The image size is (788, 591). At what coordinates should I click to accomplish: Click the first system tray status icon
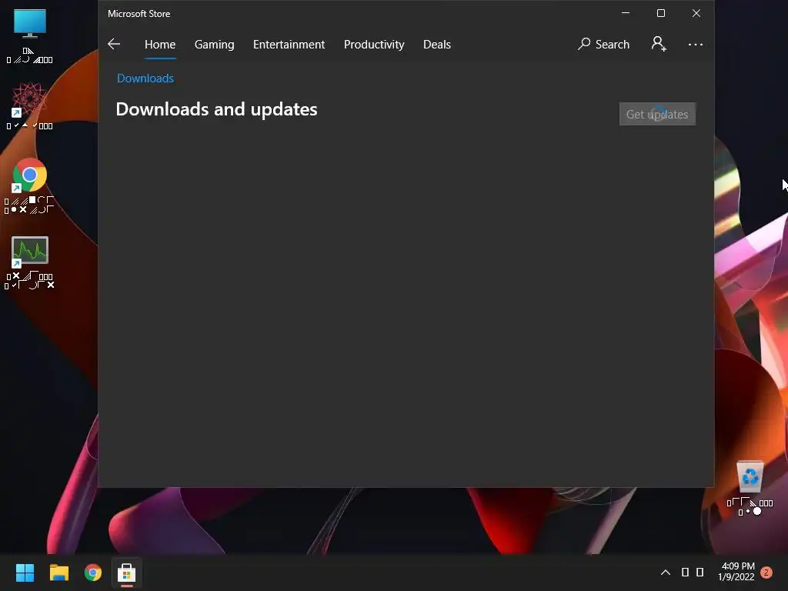(685, 573)
